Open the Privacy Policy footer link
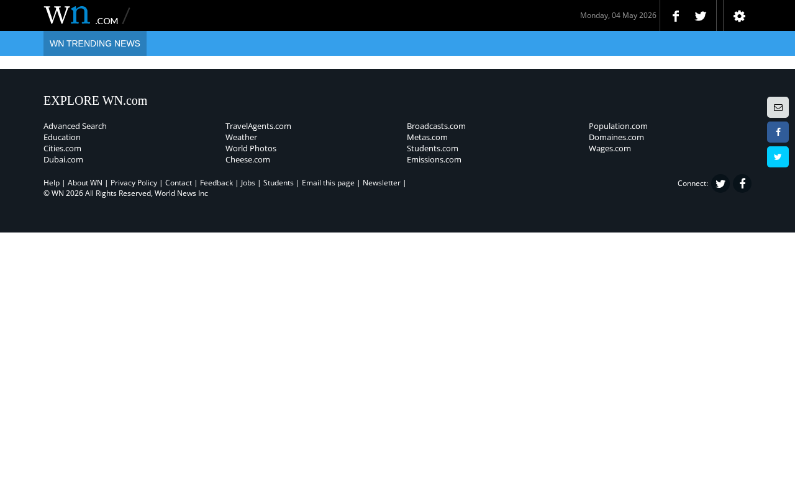Viewport: 795px width, 496px height. tap(134, 182)
